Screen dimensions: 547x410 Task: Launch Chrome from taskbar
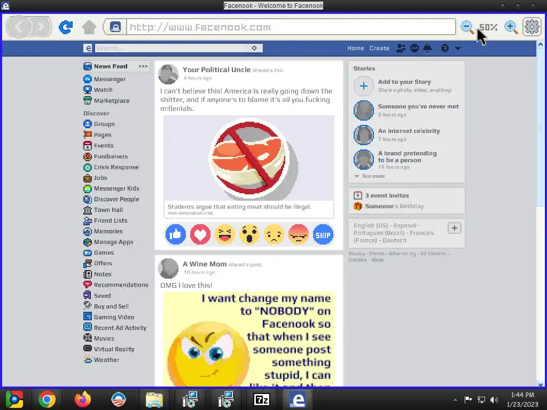coord(47,399)
